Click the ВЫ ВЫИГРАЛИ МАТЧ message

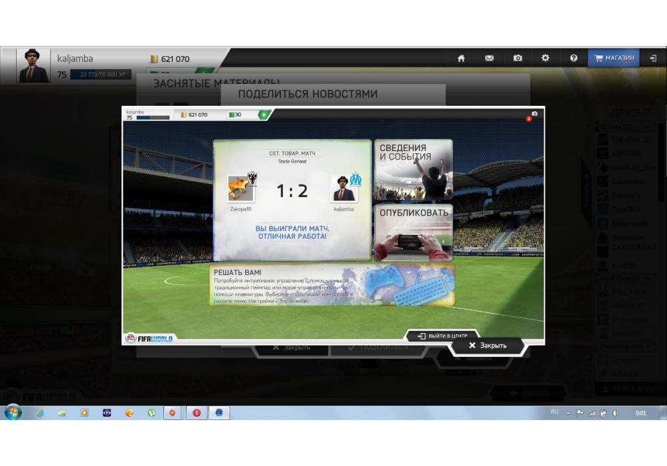[x=292, y=232]
